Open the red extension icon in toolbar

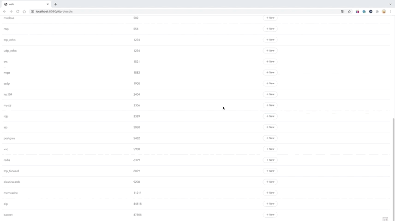click(x=358, y=12)
